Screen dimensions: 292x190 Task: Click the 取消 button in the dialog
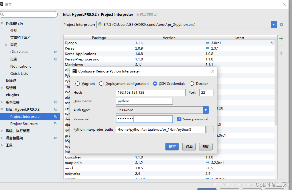coord(189,147)
